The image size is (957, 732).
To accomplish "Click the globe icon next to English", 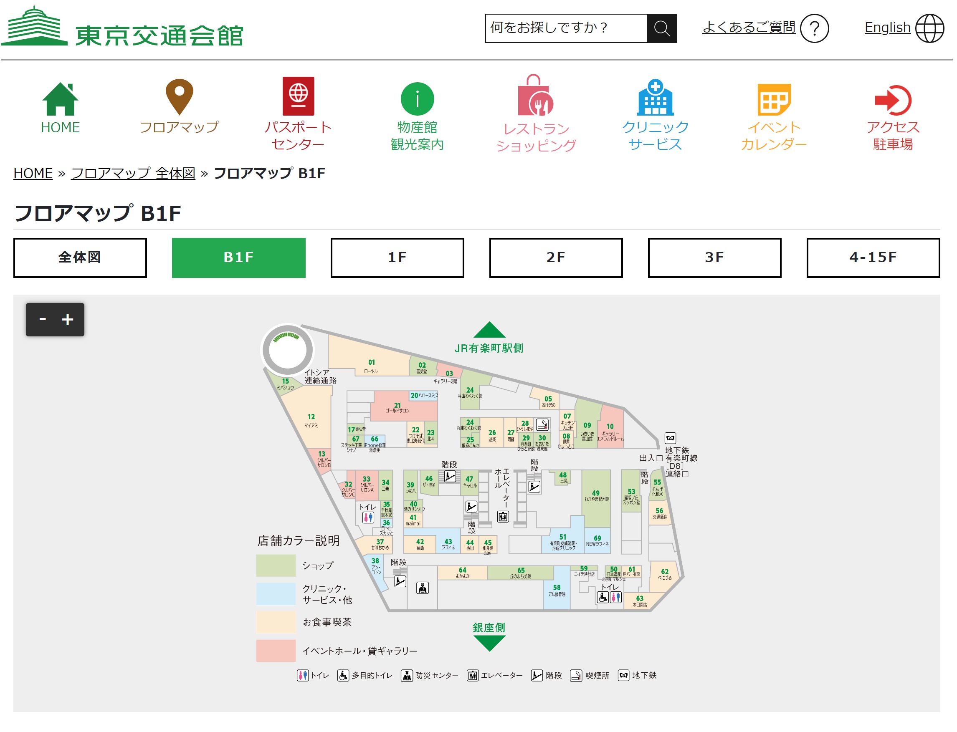I will [x=930, y=28].
